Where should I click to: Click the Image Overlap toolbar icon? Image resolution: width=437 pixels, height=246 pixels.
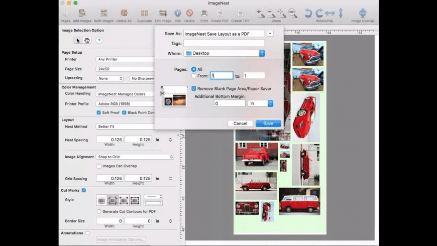click(x=363, y=13)
